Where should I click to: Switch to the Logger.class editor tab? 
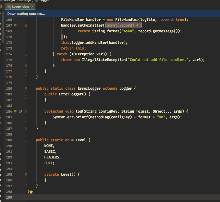pyautogui.click(x=20, y=7)
